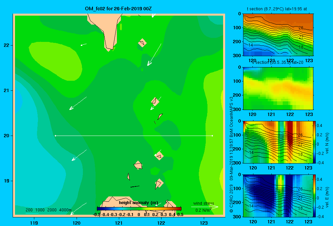Click the dark red velocity core in the vel. N section
333x226 pixels.
pos(290,134)
